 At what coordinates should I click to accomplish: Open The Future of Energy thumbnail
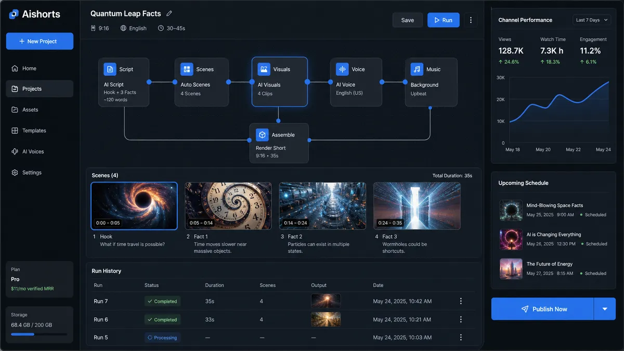click(x=511, y=269)
